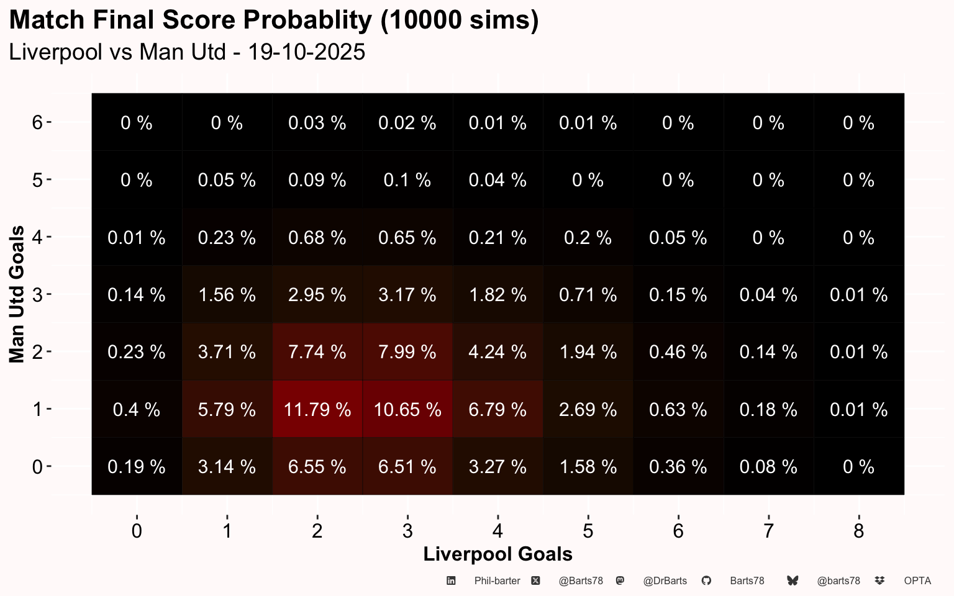Click the capitalized @Barts78 X handle
Image resolution: width=954 pixels, height=596 pixels.
pyautogui.click(x=581, y=581)
